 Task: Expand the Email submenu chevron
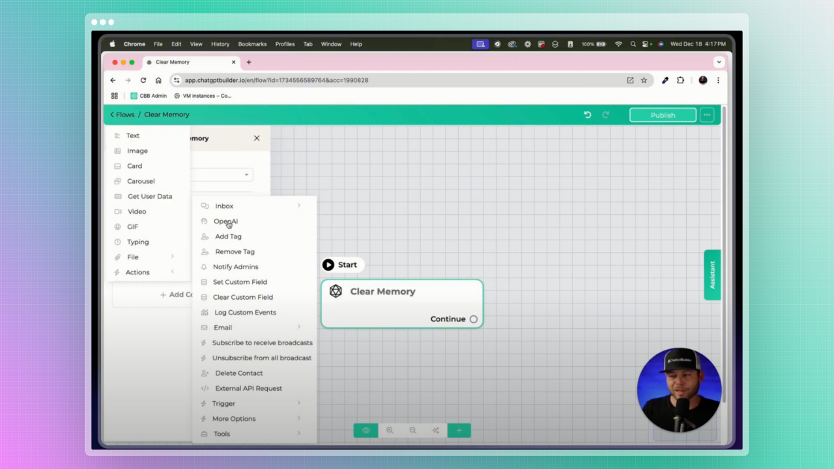(x=299, y=327)
